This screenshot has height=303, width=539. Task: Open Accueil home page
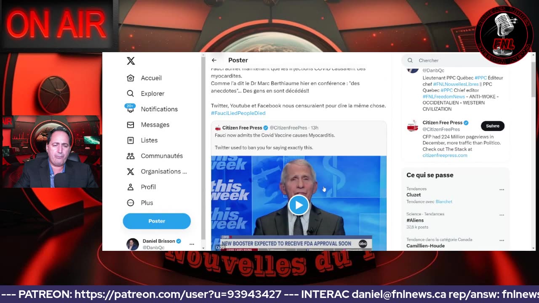coord(144,78)
